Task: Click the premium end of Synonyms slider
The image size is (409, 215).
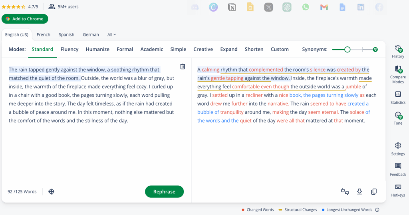Action: coord(375,49)
